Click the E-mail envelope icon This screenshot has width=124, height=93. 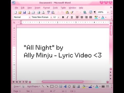[33, 12]
